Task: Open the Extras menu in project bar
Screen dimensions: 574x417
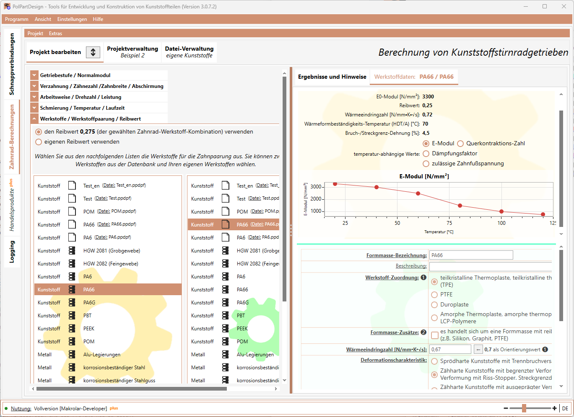Action: point(55,33)
